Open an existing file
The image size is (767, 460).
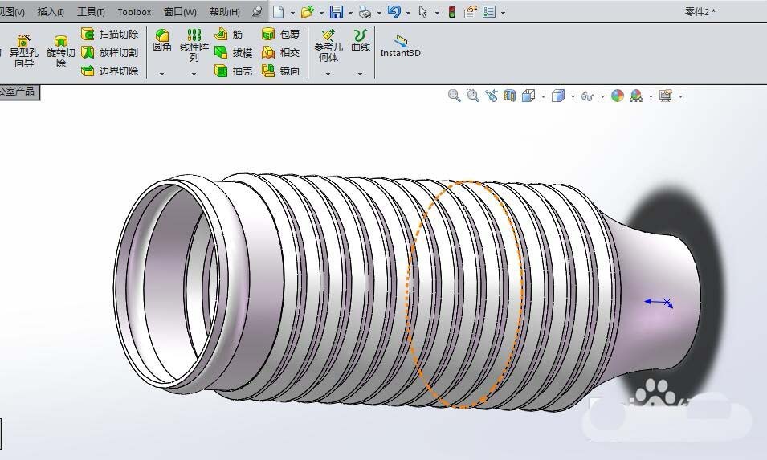307,12
